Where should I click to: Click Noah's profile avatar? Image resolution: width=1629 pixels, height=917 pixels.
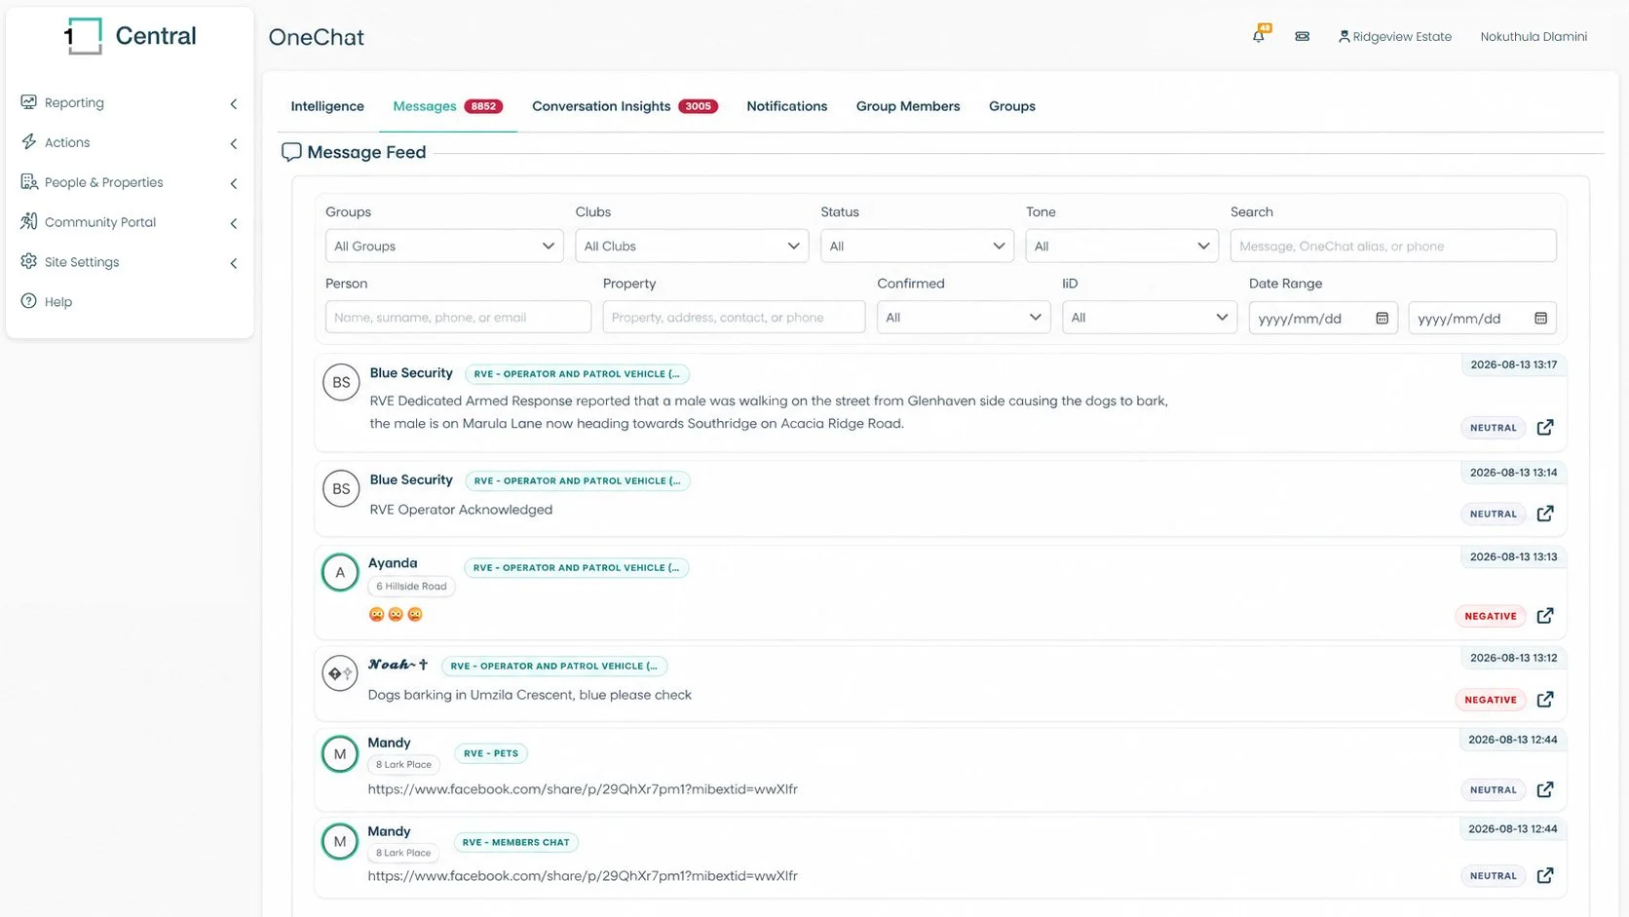click(x=340, y=673)
